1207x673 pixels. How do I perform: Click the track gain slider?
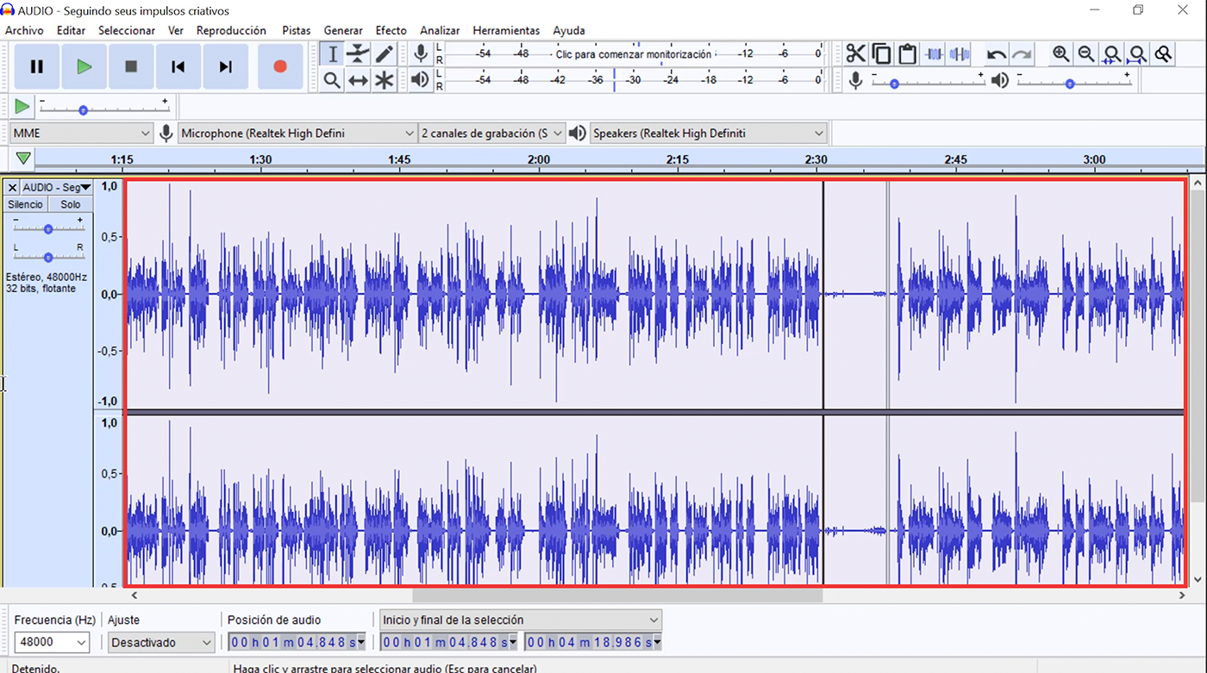pyautogui.click(x=48, y=228)
